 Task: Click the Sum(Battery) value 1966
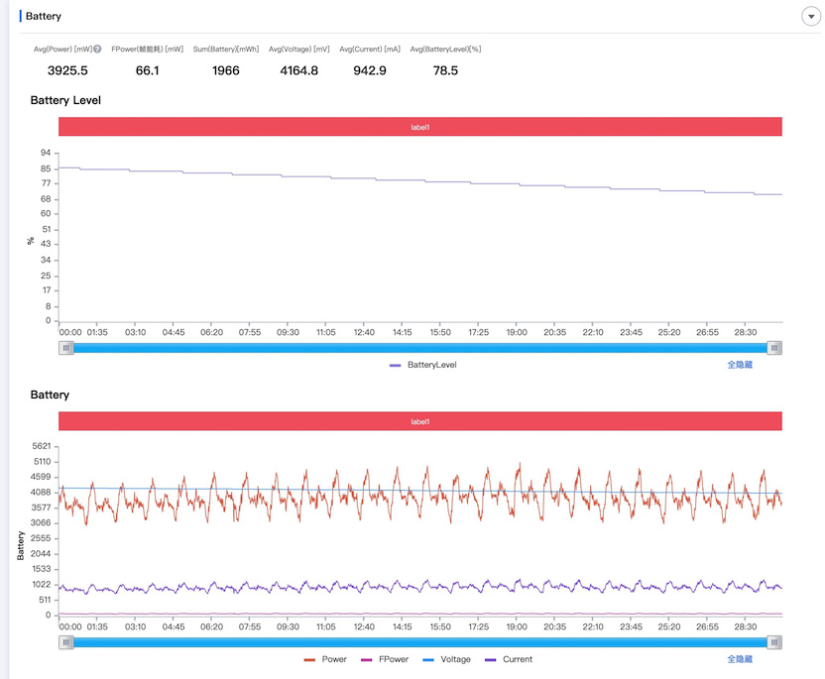pyautogui.click(x=226, y=70)
